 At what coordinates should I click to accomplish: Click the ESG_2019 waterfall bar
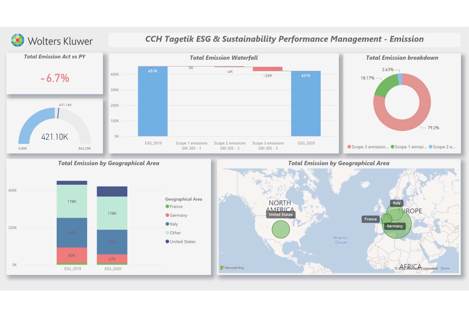pyautogui.click(x=153, y=101)
